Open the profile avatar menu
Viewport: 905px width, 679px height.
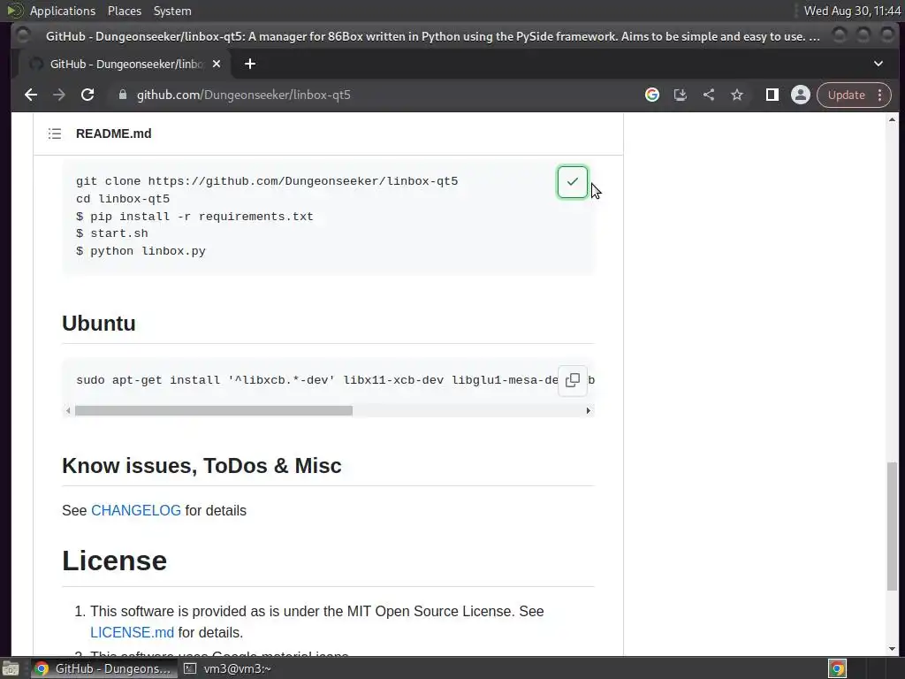801,95
